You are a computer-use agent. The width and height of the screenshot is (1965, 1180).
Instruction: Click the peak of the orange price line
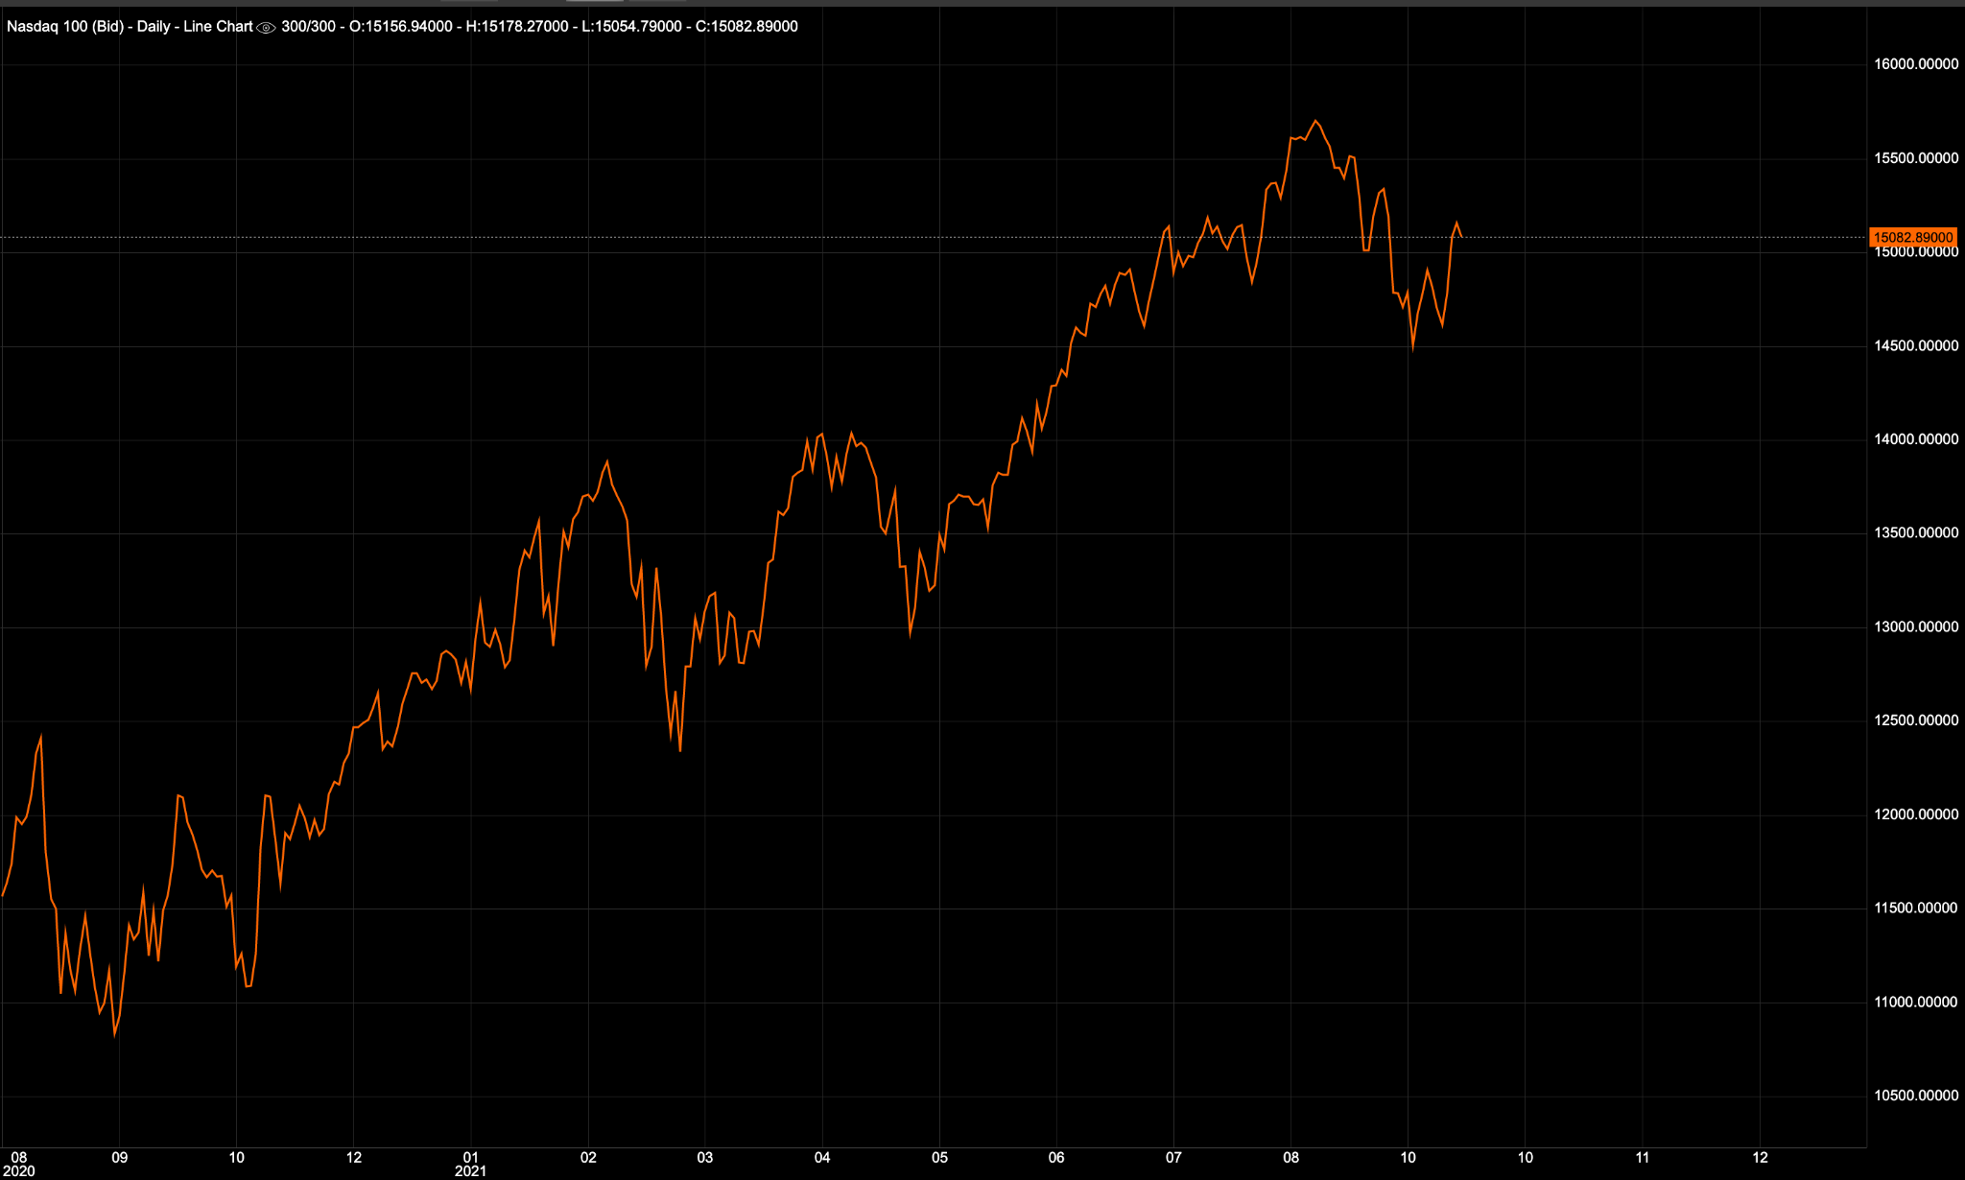pos(1315,119)
